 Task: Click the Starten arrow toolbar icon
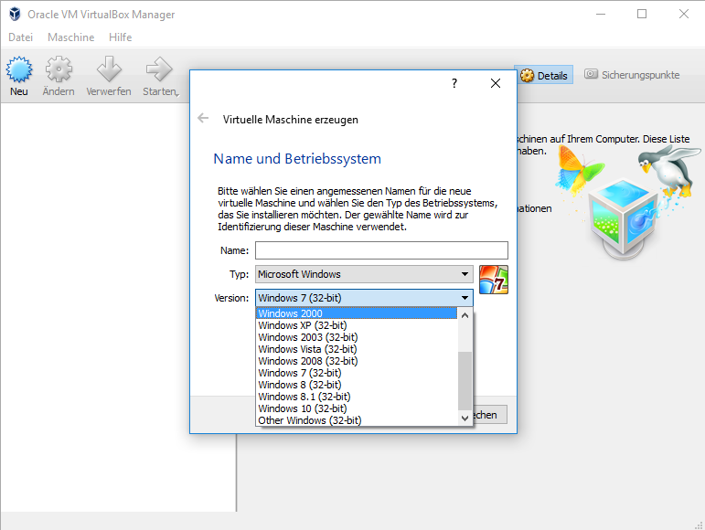[159, 69]
